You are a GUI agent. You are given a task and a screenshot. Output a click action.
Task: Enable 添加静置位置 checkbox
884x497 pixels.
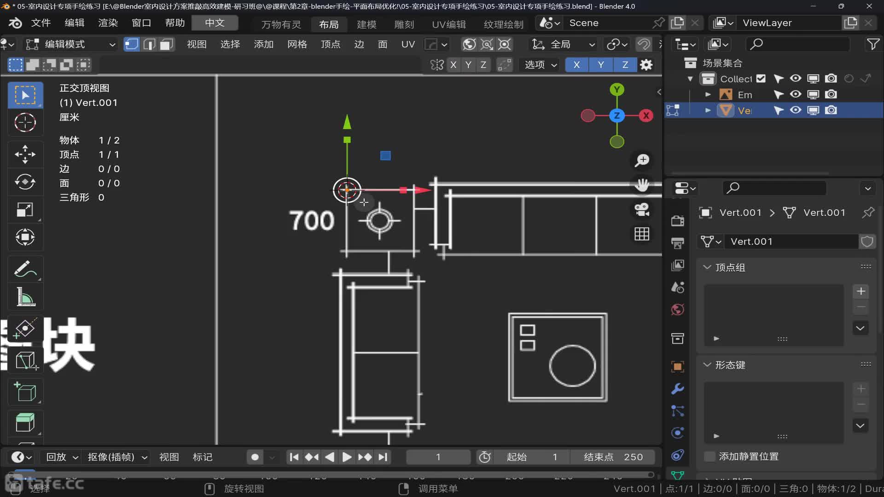(x=710, y=457)
